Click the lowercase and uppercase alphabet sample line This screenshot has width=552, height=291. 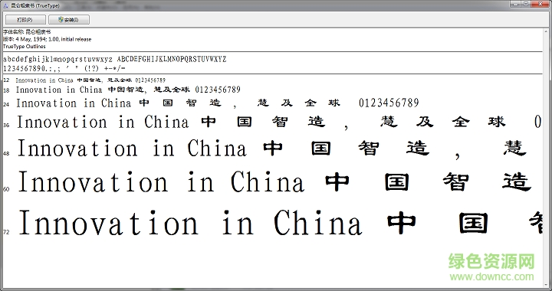tap(115, 59)
